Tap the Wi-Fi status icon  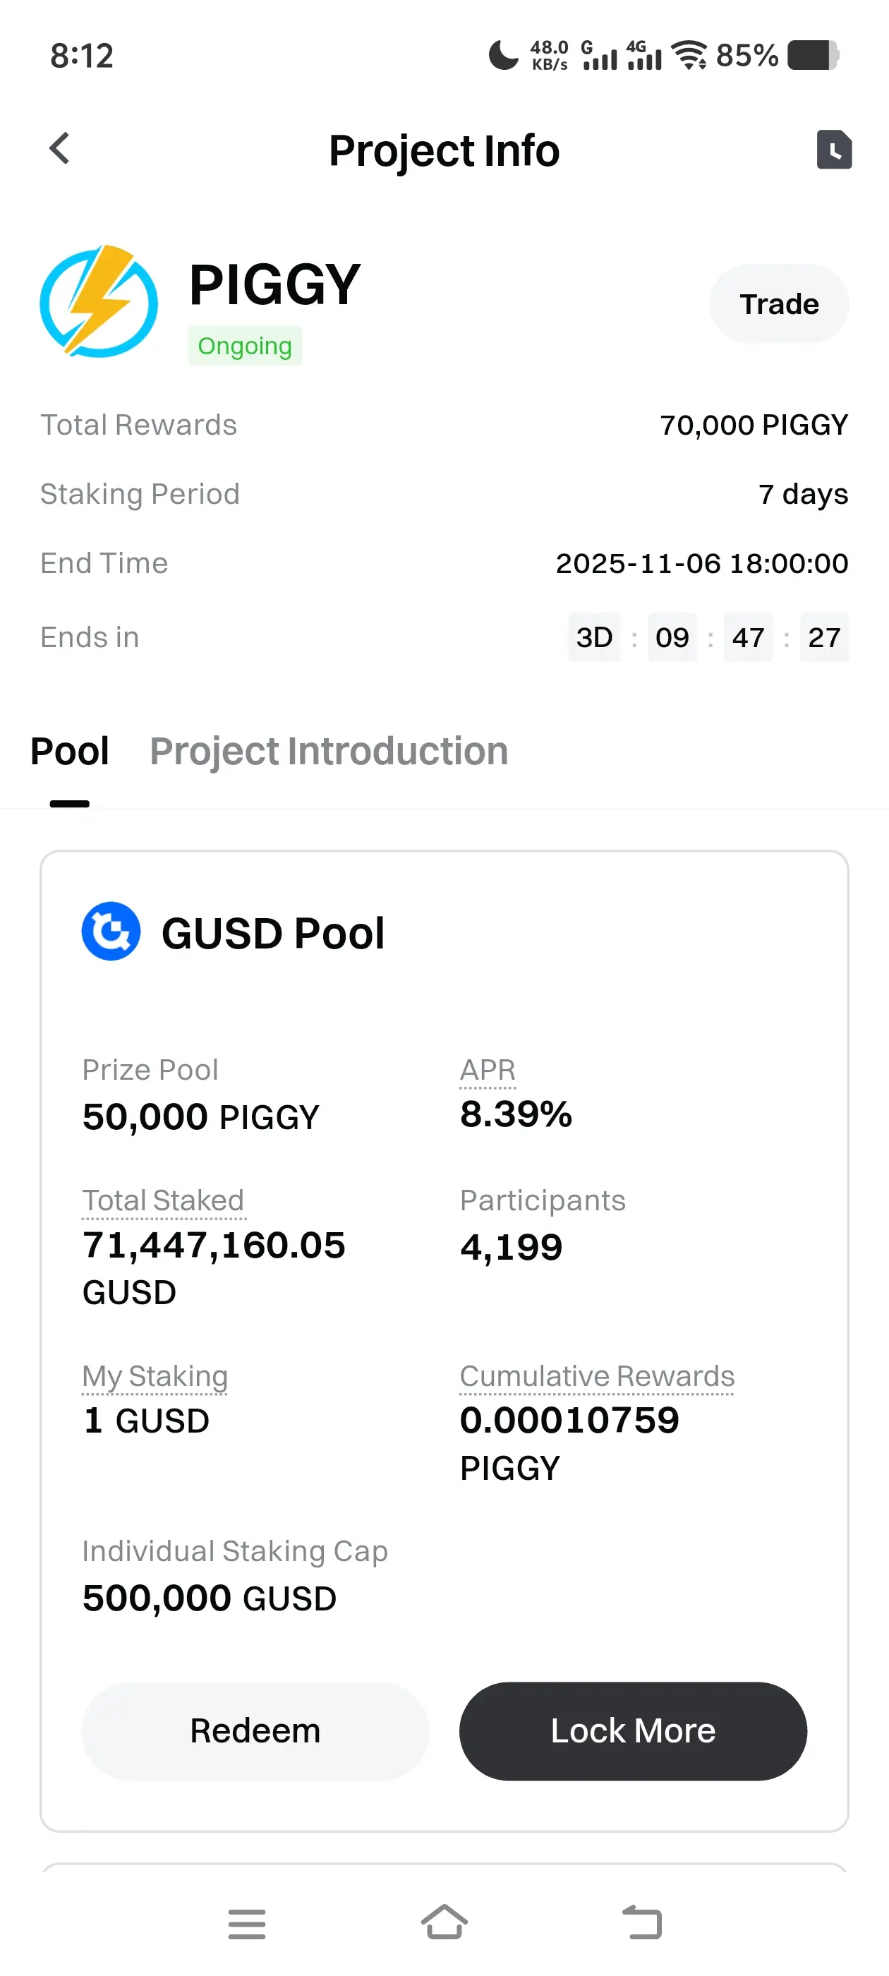pos(689,55)
